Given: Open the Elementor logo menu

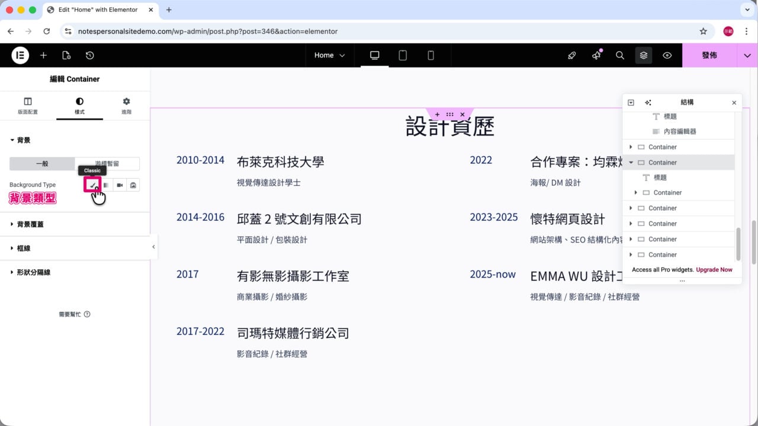Looking at the screenshot, I should pos(20,55).
